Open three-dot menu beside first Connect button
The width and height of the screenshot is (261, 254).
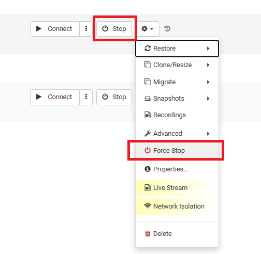86,29
